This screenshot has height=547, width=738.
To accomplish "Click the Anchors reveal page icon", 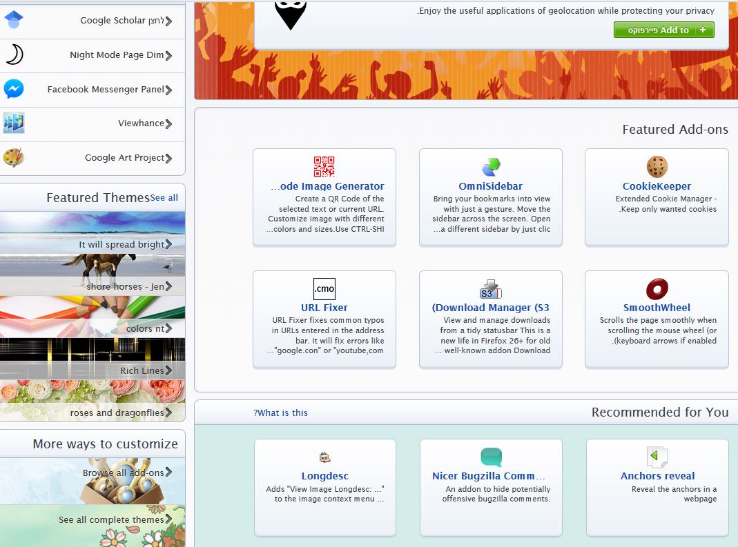I will (x=657, y=457).
